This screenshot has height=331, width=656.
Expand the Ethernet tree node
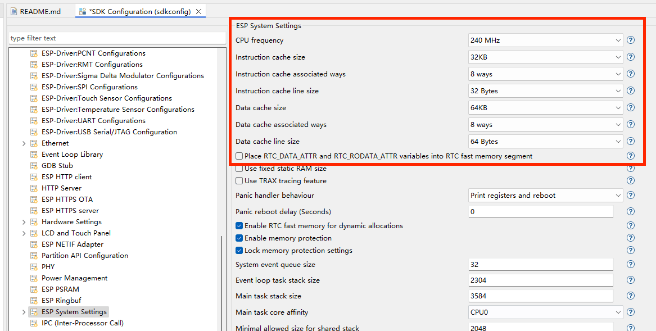click(x=24, y=143)
